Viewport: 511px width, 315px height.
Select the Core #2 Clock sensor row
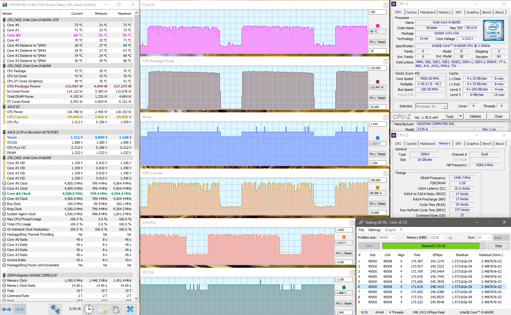tap(67, 194)
